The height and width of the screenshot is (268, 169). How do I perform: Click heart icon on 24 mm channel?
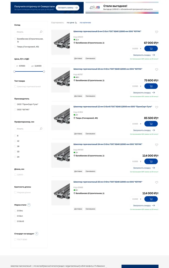point(157,145)
